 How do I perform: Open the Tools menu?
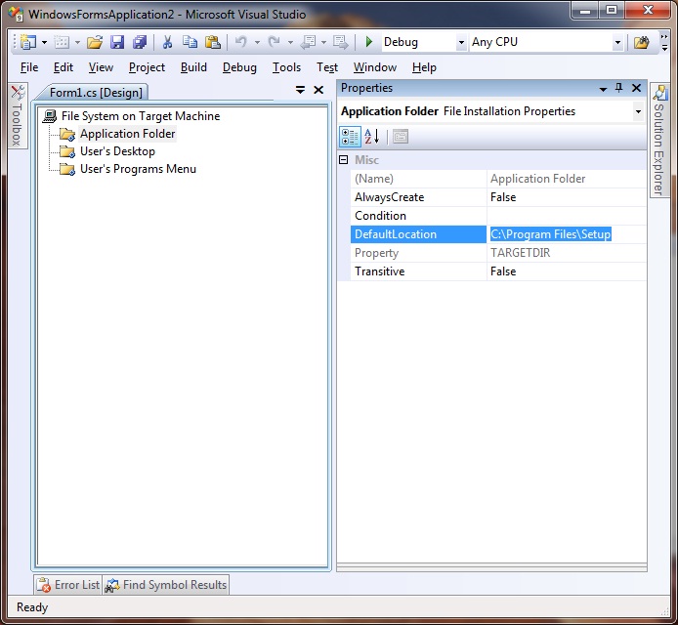[x=286, y=67]
